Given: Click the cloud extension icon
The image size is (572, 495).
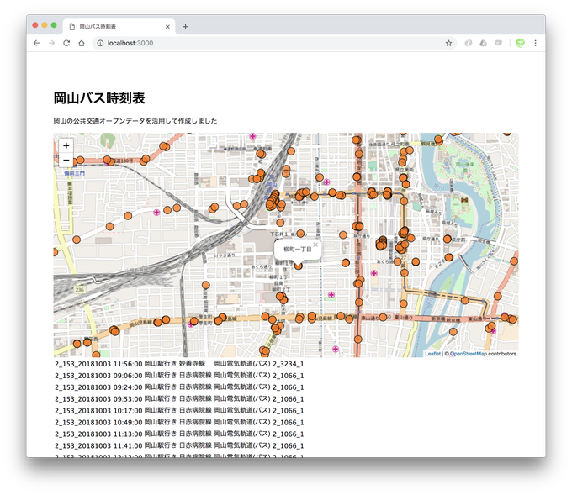Looking at the screenshot, I should [484, 43].
